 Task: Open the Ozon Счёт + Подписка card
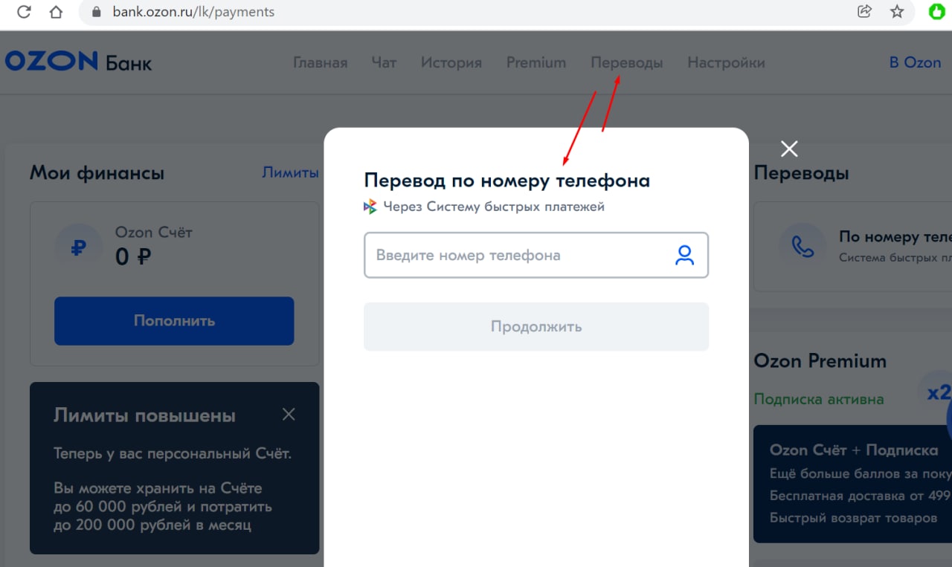[852, 484]
